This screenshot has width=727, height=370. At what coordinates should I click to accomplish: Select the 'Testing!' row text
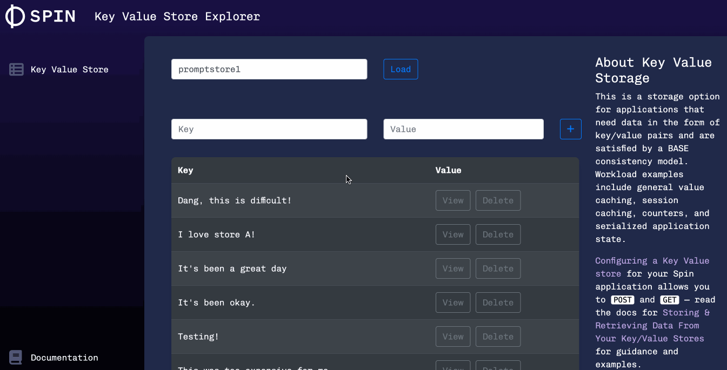click(198, 337)
